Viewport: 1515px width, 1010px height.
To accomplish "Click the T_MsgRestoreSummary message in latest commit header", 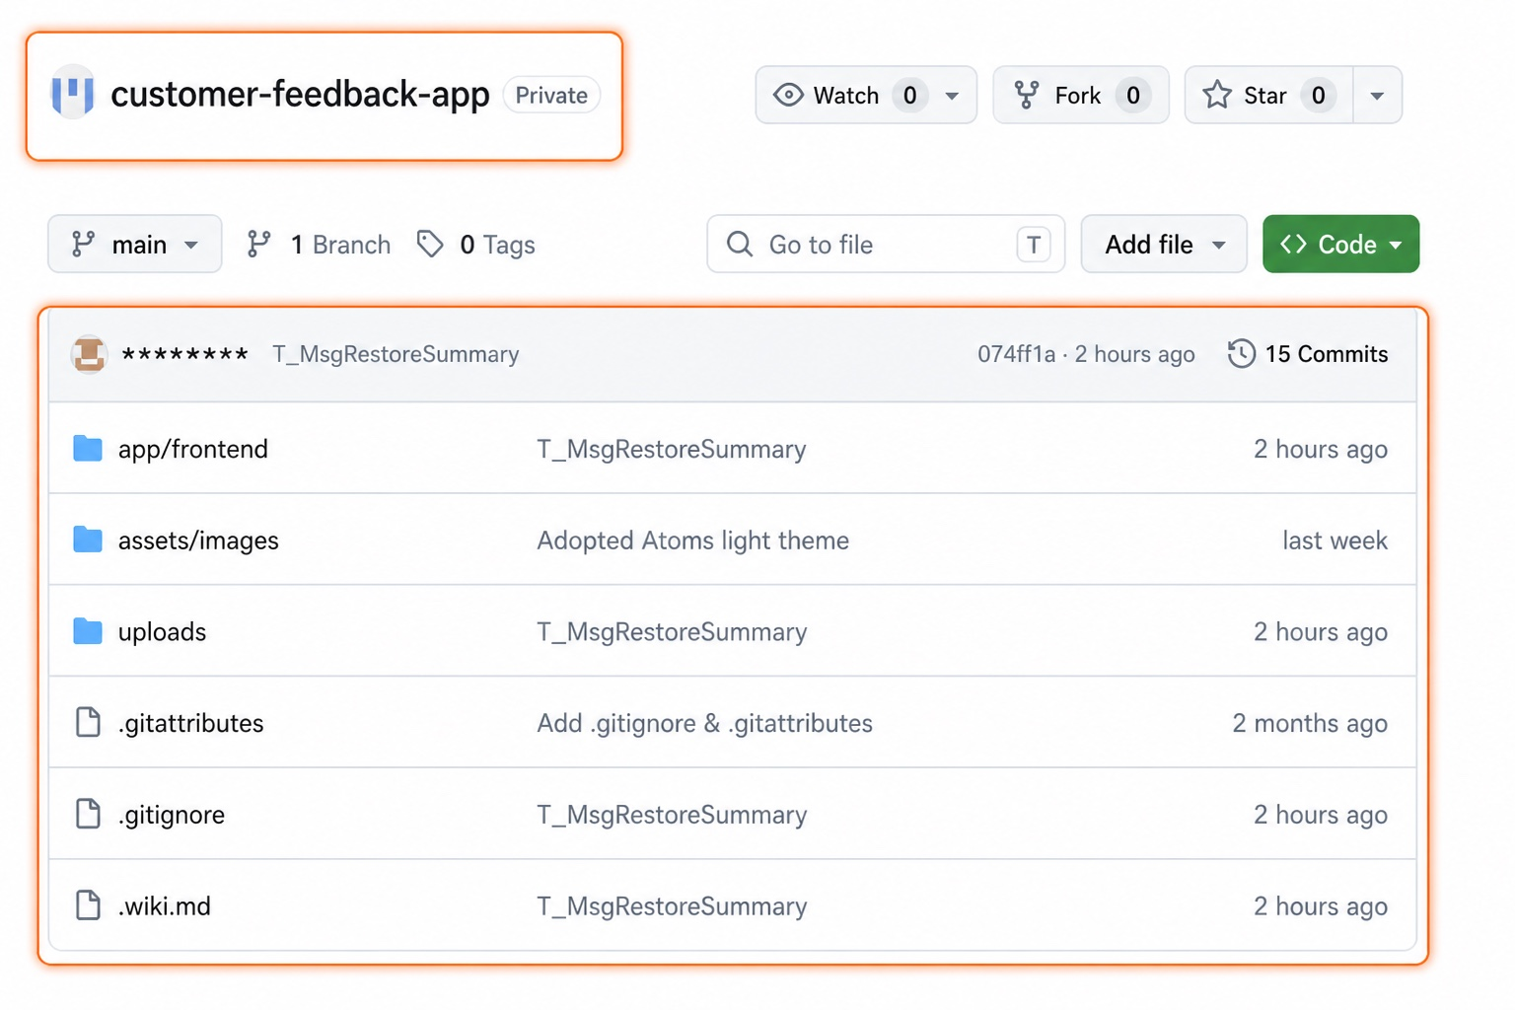I will click(396, 354).
